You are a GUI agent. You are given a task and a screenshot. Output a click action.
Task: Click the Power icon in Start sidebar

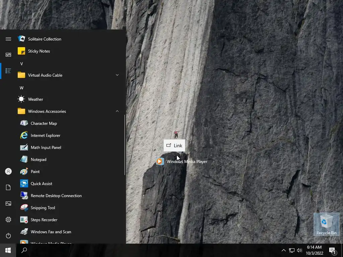[x=8, y=236]
